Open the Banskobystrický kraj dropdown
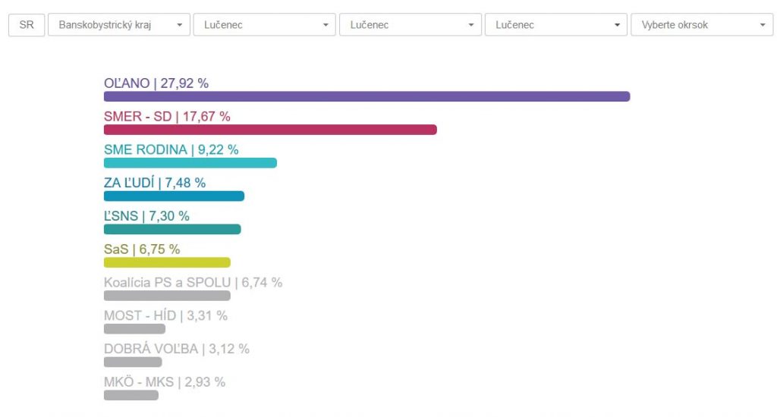The image size is (777, 417). (119, 25)
